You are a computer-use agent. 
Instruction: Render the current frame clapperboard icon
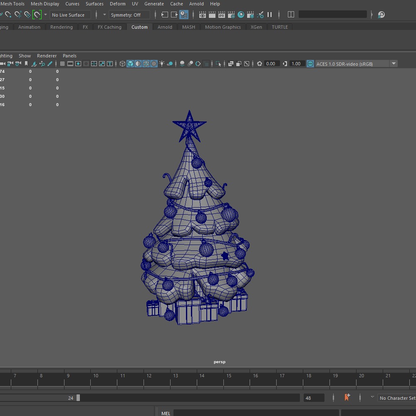(x=212, y=15)
